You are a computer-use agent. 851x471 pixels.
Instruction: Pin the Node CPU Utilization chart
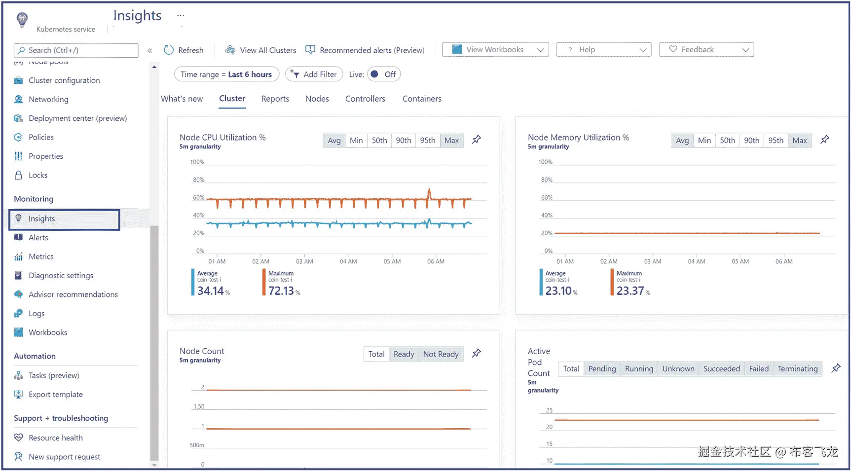tap(476, 140)
